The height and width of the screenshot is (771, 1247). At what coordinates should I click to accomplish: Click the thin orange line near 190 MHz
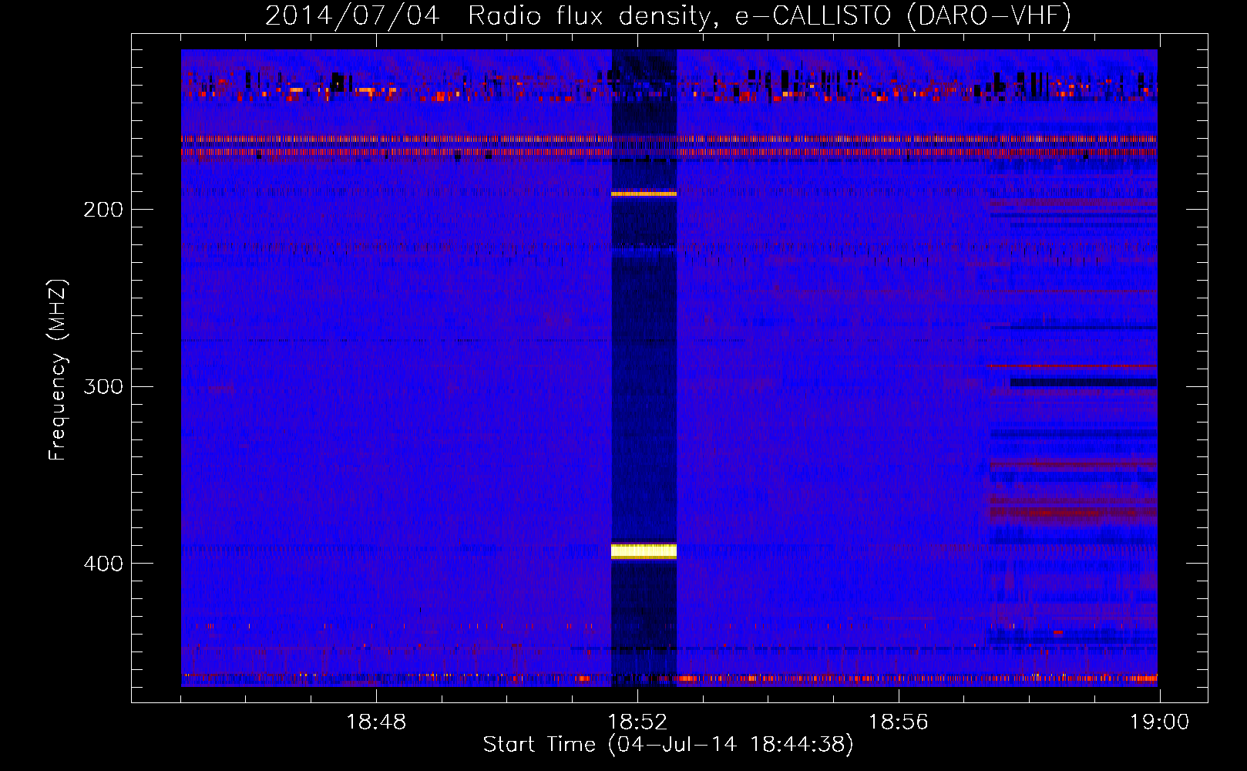pos(644,194)
